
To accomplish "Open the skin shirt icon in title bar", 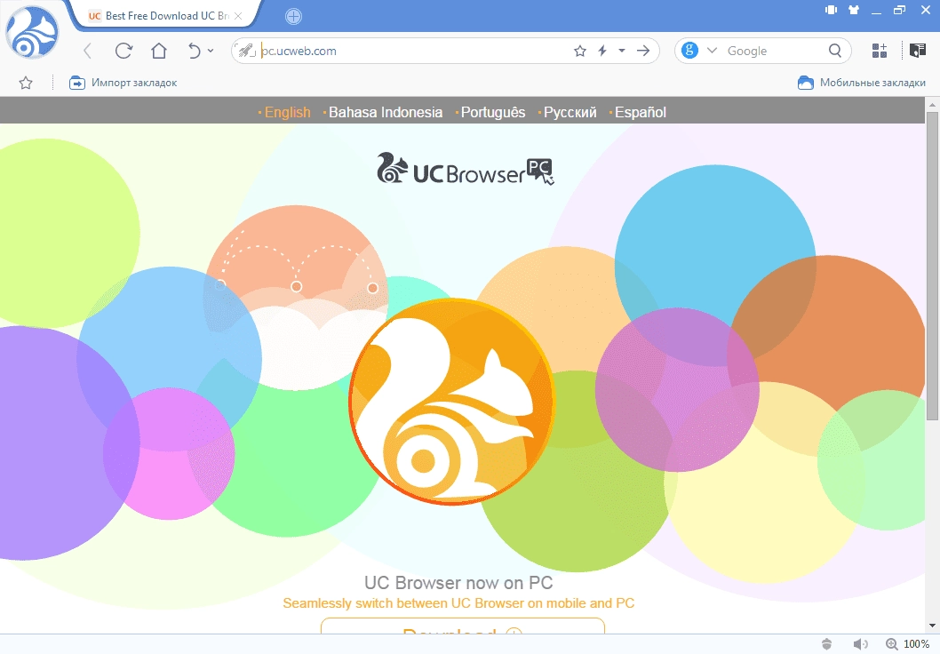I will (854, 10).
